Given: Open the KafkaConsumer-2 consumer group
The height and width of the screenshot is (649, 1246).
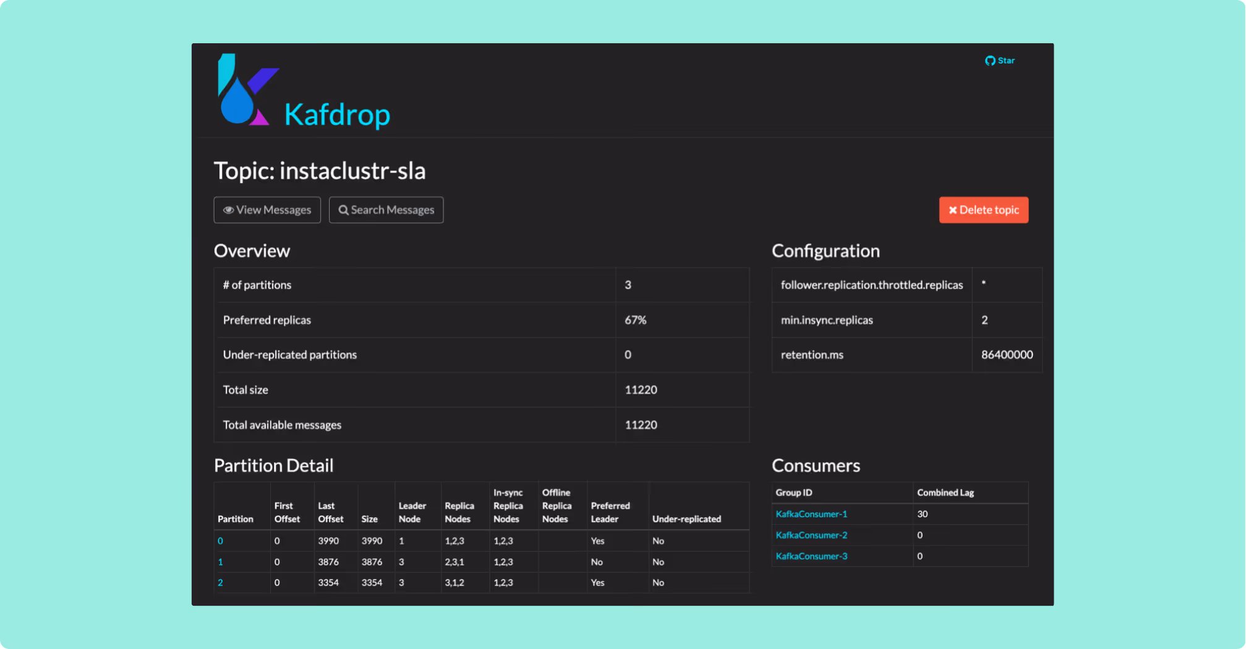Looking at the screenshot, I should (811, 535).
